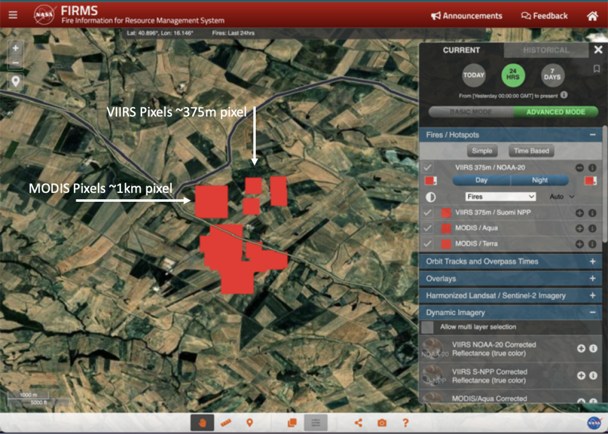
Task: Switch to the CURRENT tab
Action: pyautogui.click(x=462, y=50)
